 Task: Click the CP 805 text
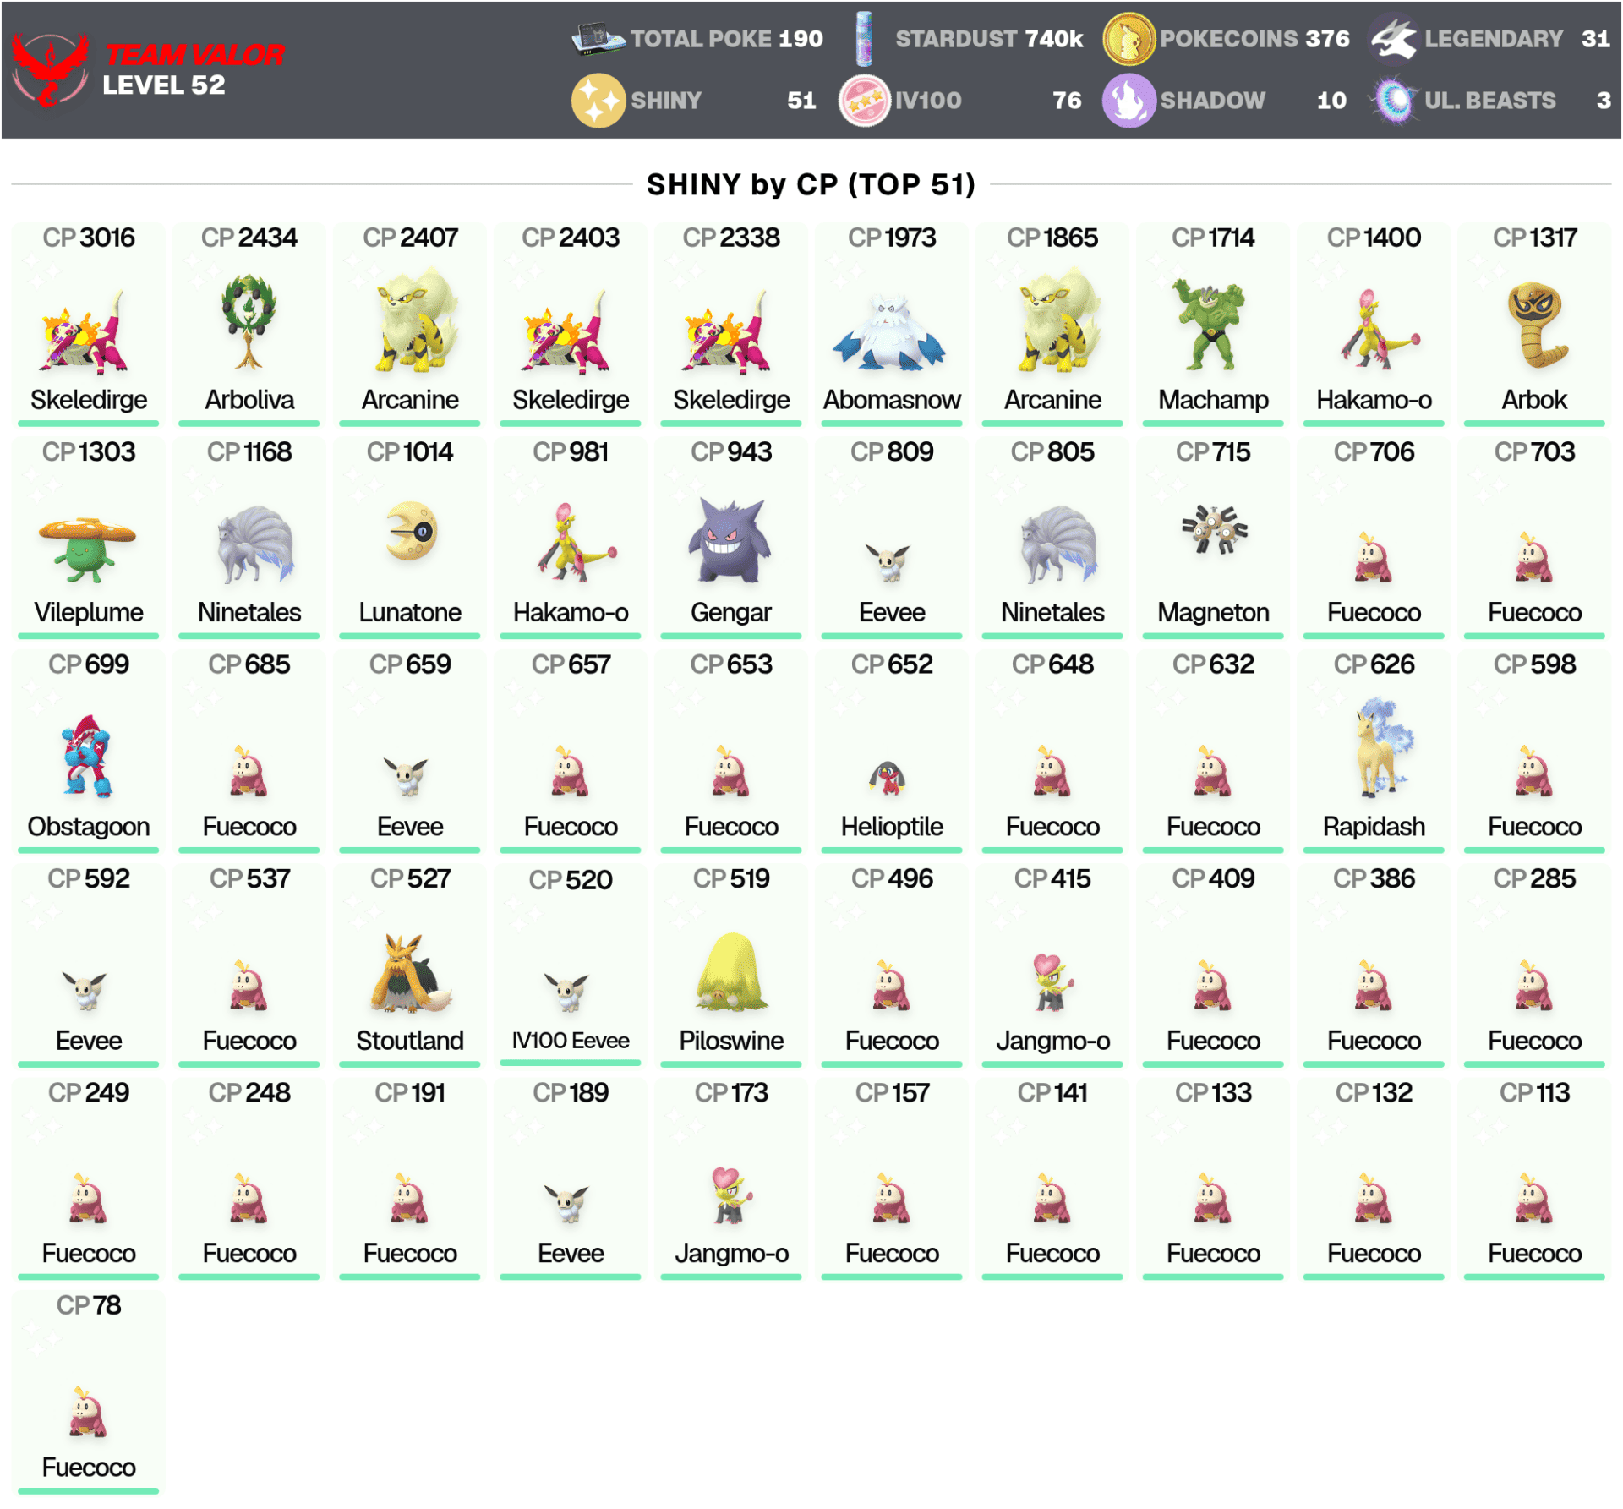[1052, 451]
